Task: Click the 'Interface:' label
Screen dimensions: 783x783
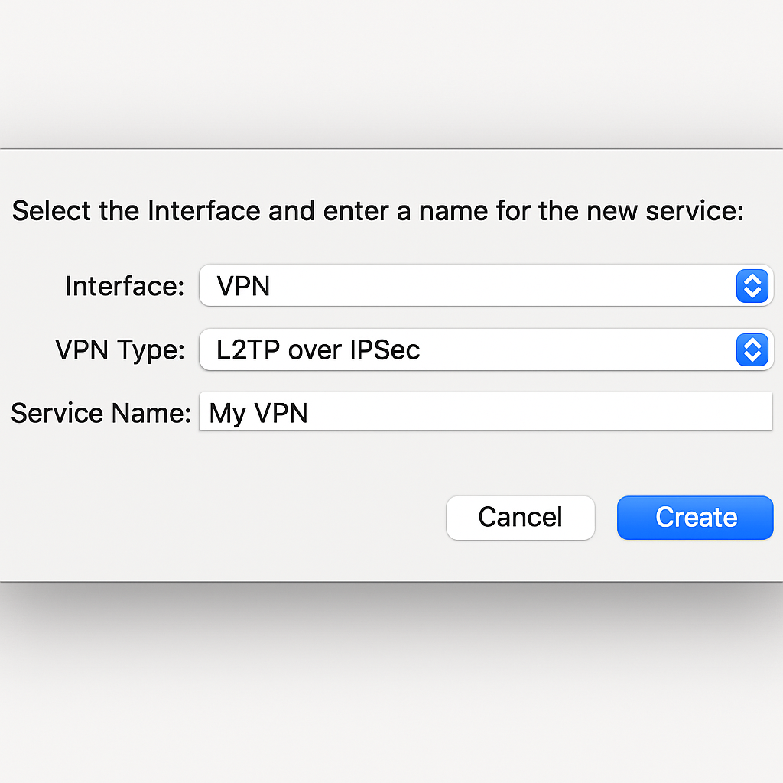Action: (x=125, y=286)
